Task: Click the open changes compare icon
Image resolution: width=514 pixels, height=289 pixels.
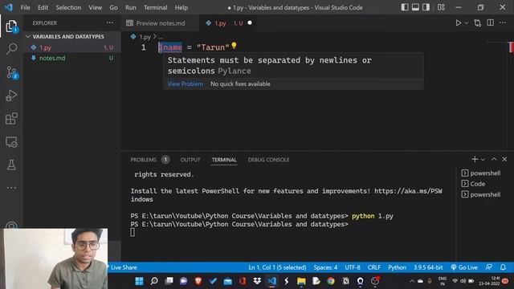Action: click(478, 23)
